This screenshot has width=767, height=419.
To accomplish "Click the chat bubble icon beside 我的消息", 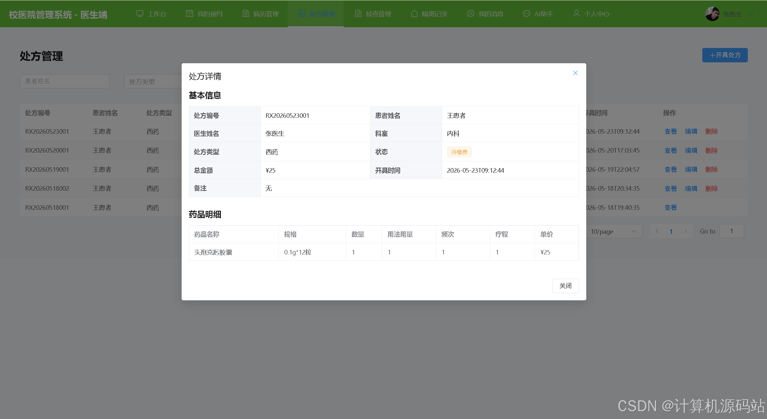I will coord(471,13).
